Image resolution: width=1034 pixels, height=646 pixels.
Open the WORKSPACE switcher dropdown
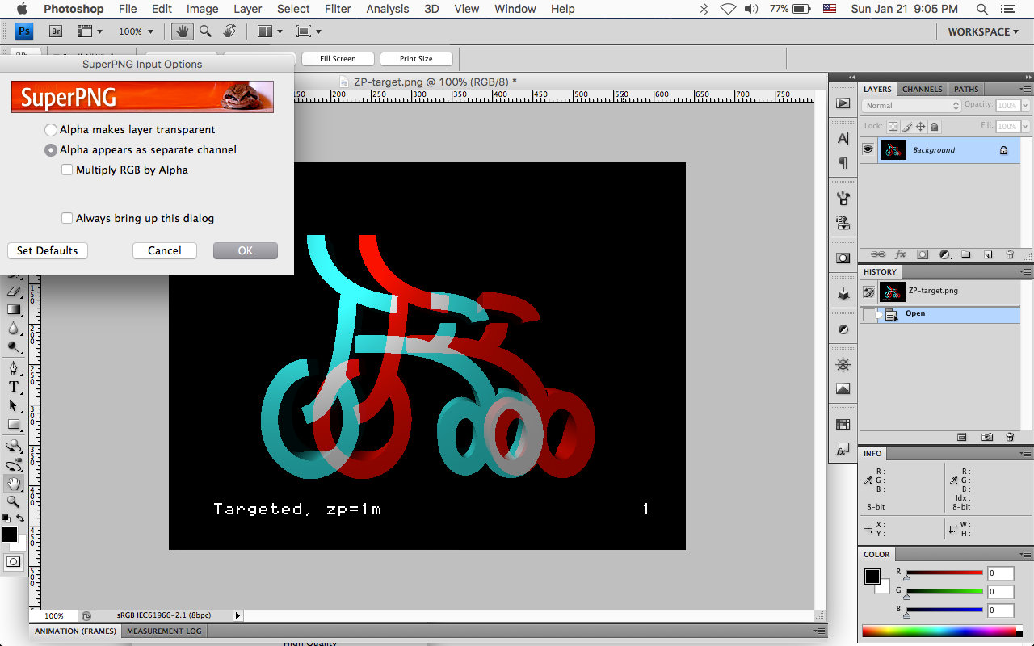[983, 31]
